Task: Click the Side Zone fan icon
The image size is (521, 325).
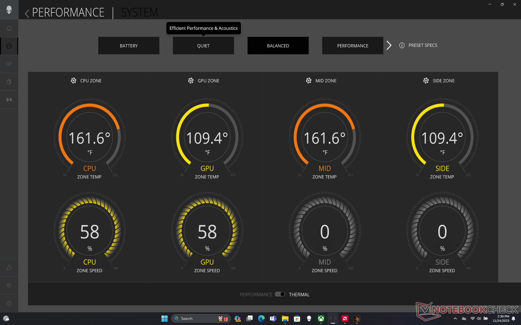Action: [x=426, y=81]
